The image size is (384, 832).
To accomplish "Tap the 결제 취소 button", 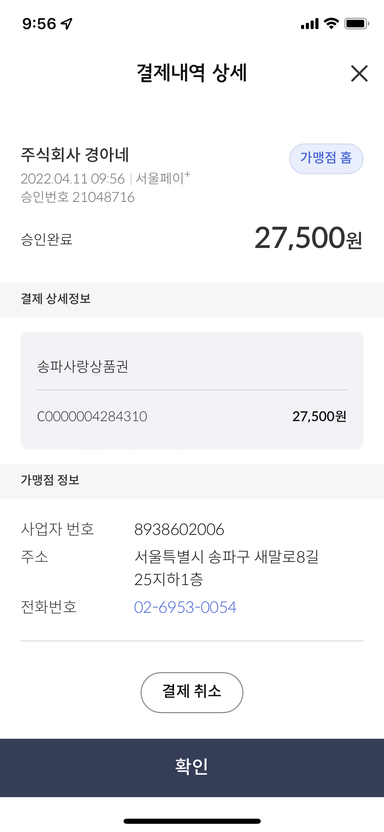I will [192, 692].
